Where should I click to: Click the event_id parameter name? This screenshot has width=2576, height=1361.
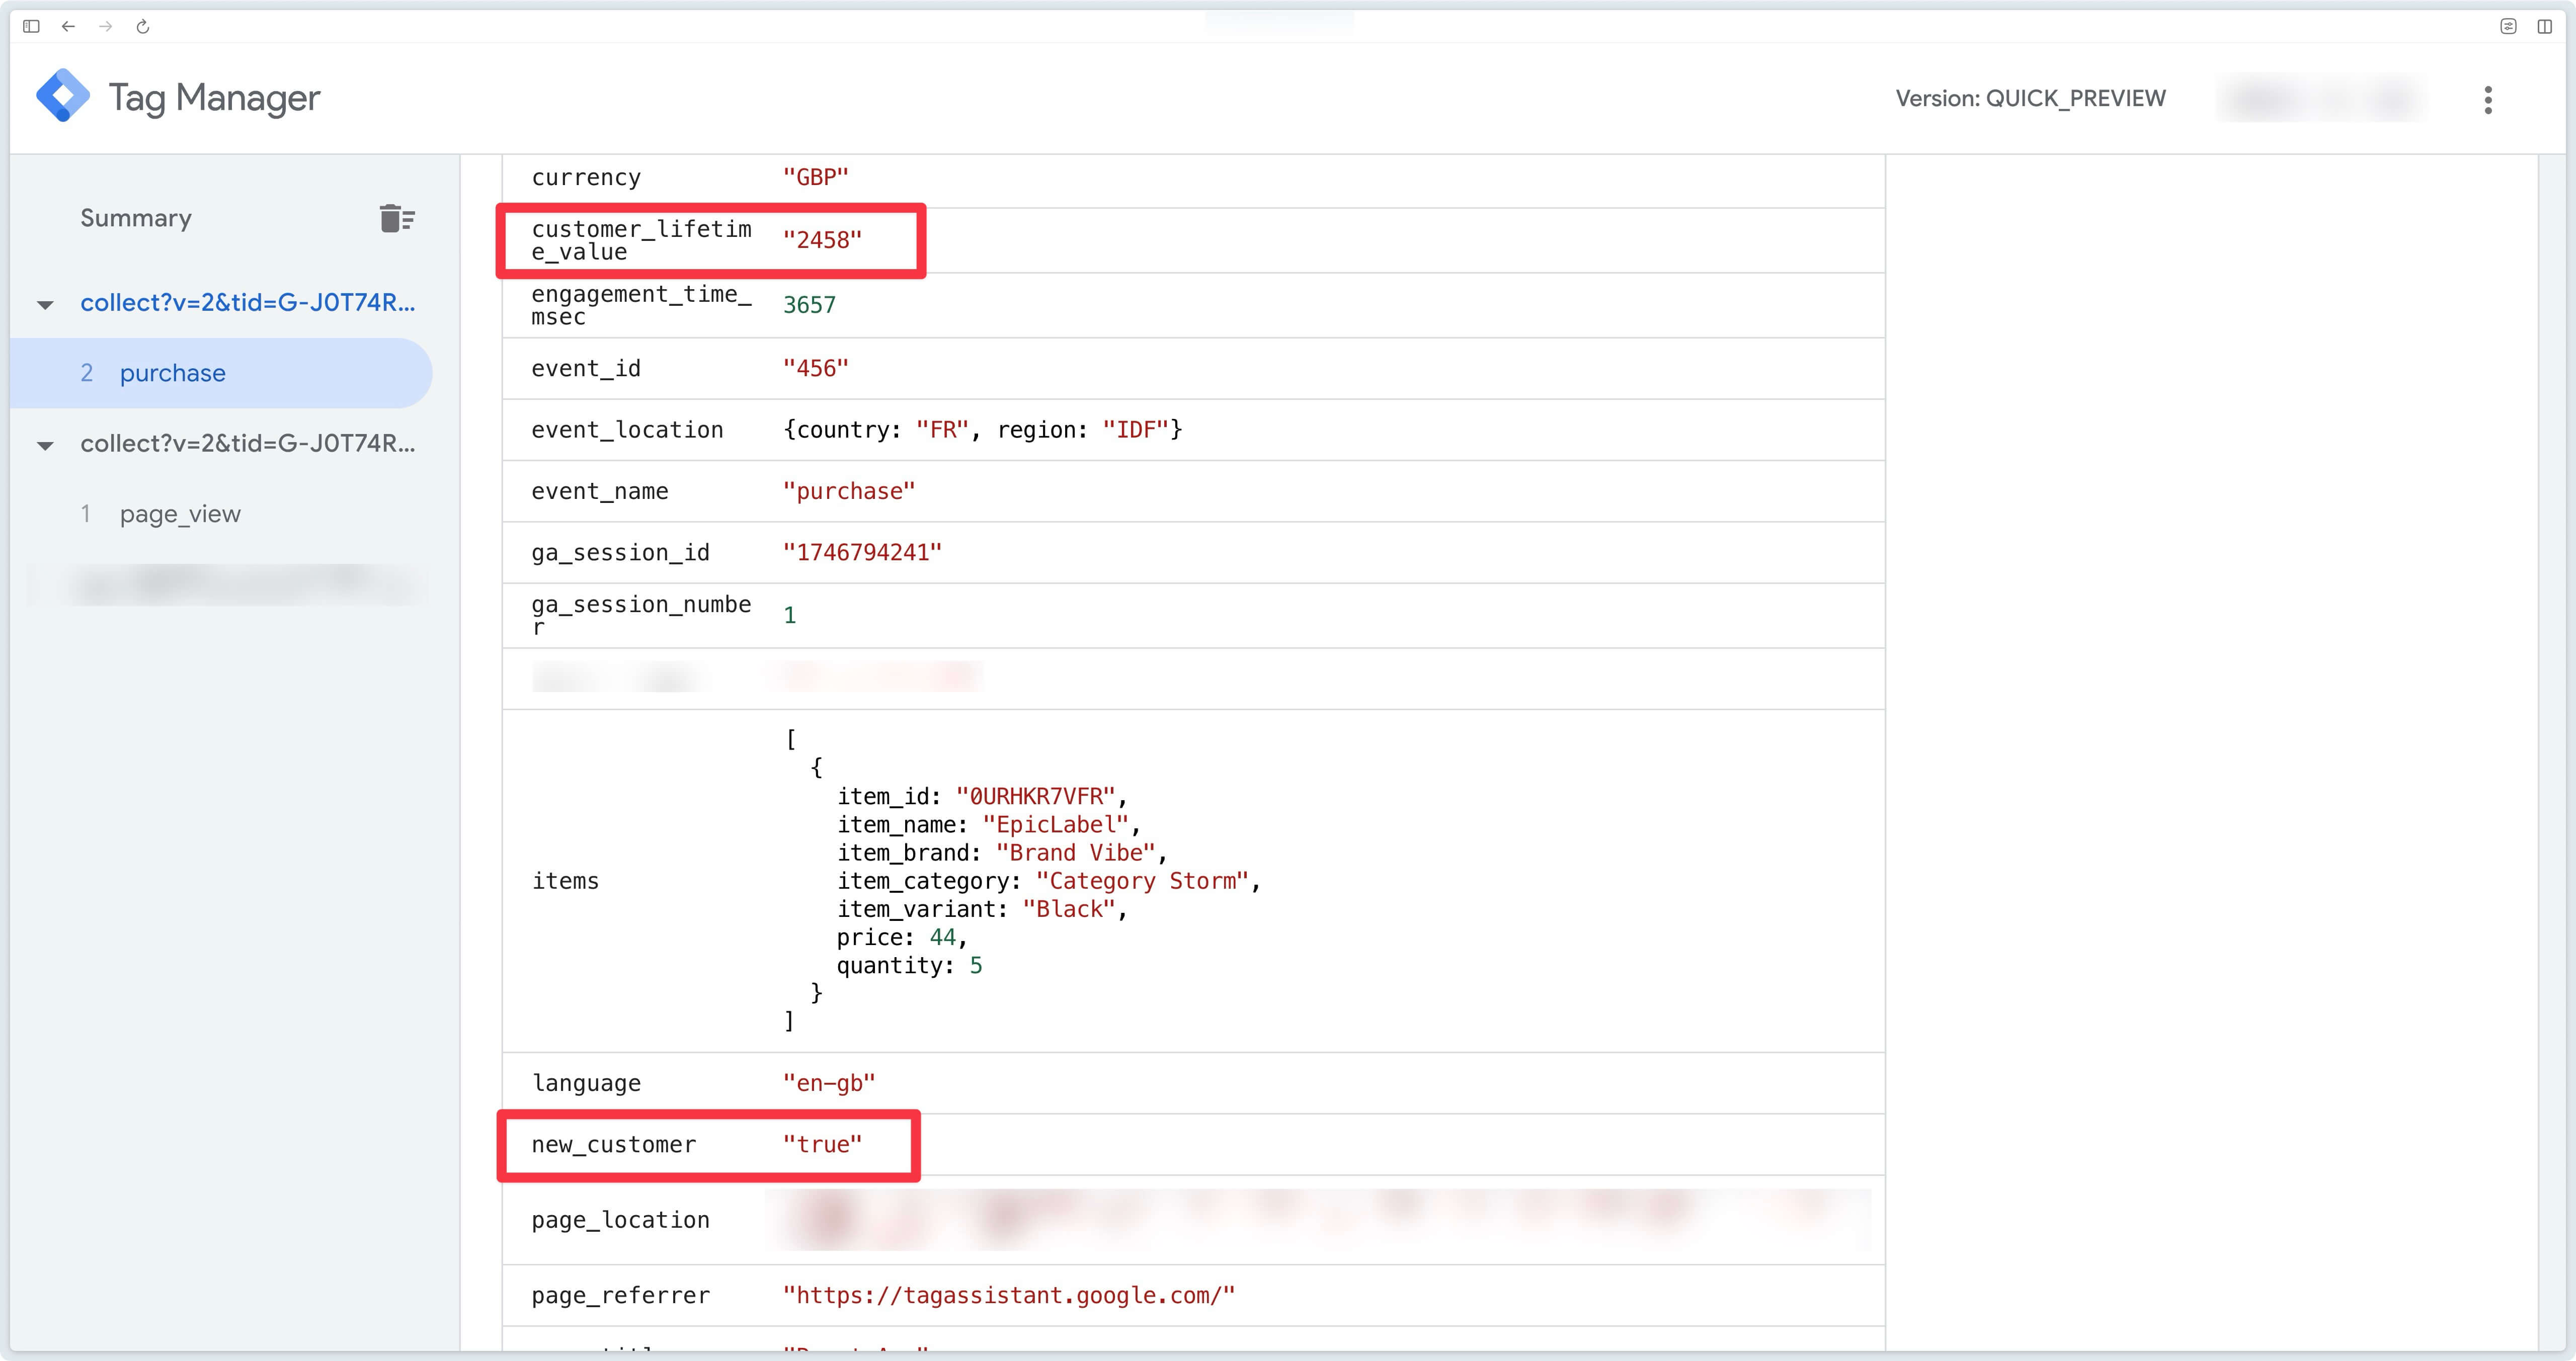586,368
